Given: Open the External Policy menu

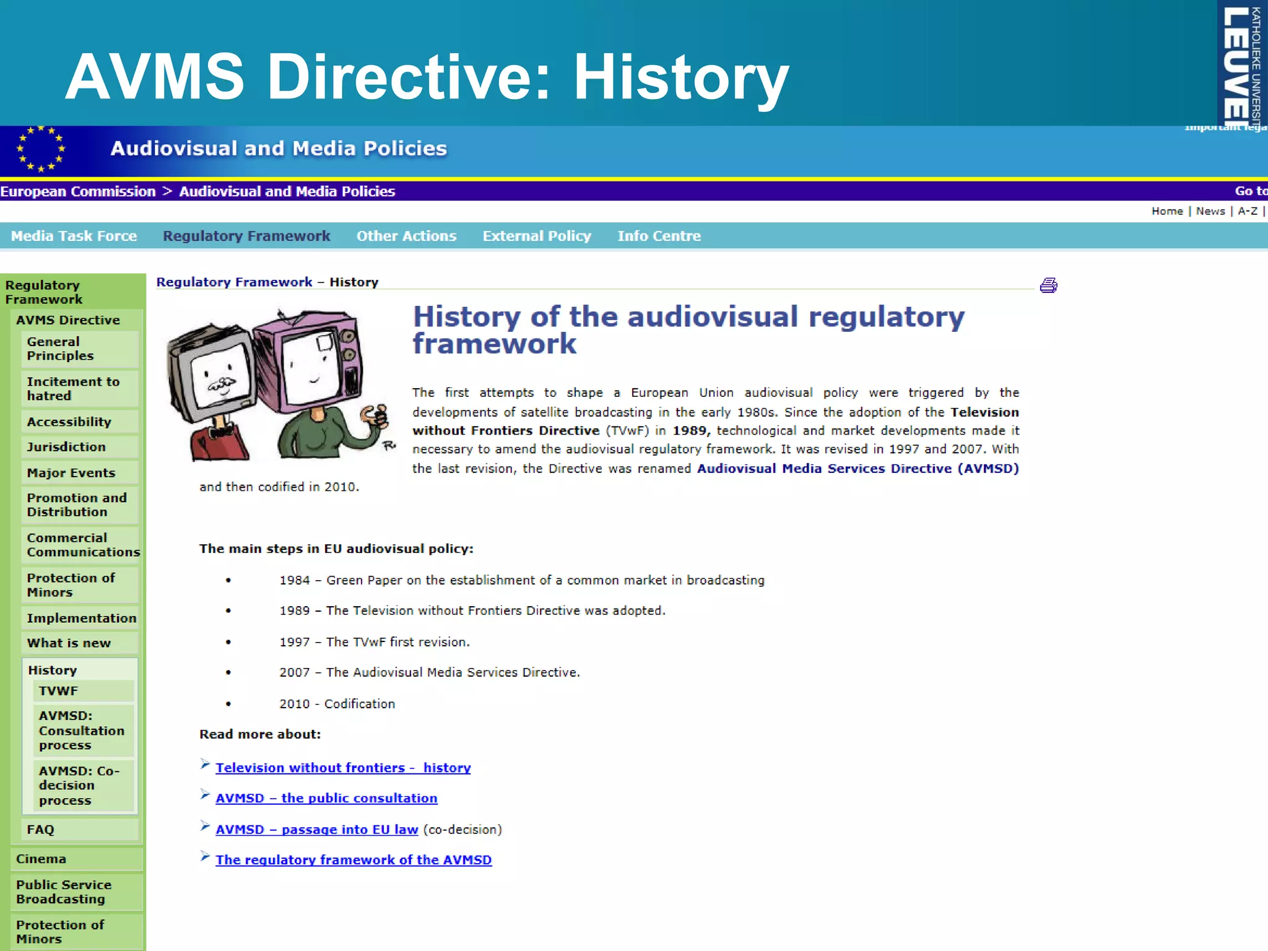Looking at the screenshot, I should 537,236.
